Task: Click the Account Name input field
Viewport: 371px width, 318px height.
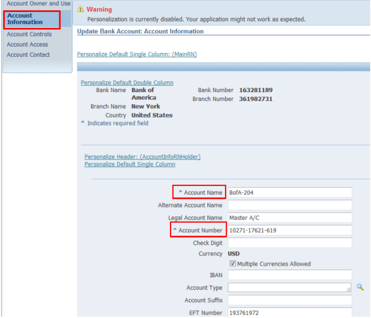Action: [289, 193]
